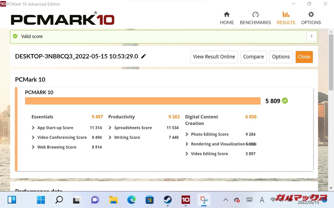This screenshot has width=334, height=208.
Task: Expand Writing Score details
Action: [110, 137]
